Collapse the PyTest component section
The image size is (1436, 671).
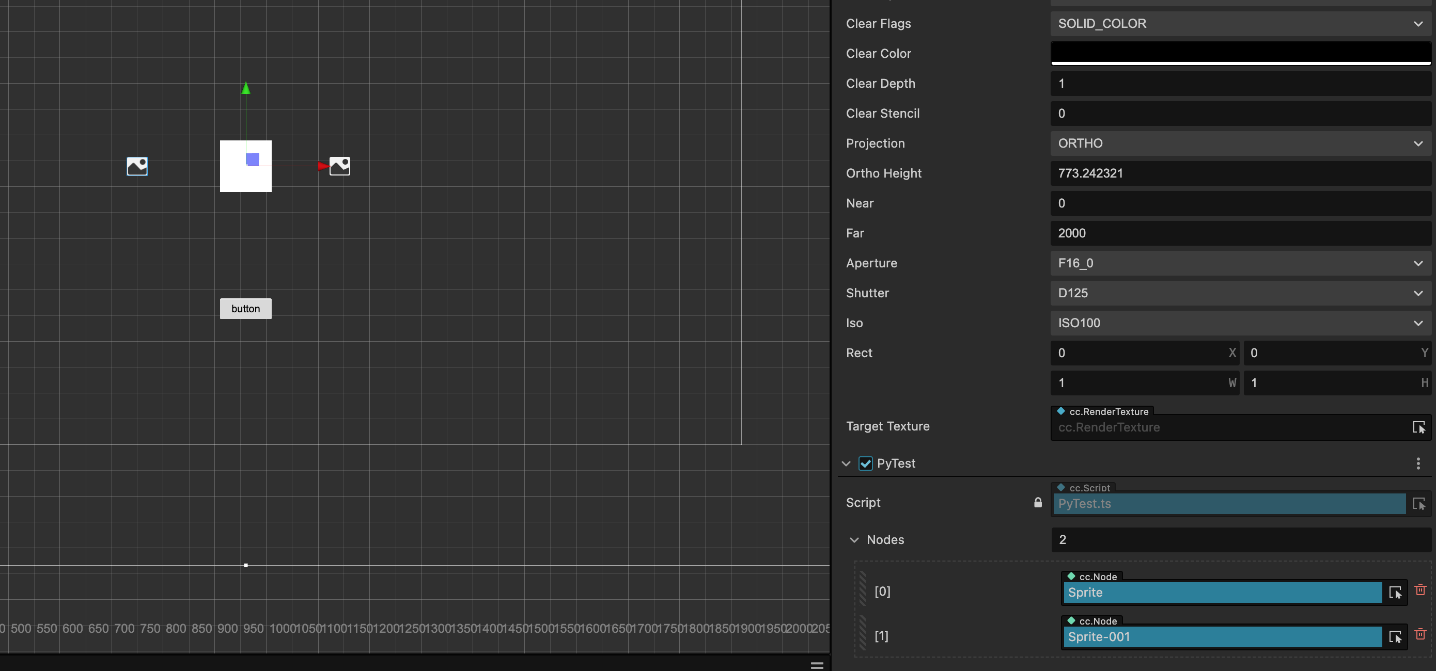tap(846, 464)
